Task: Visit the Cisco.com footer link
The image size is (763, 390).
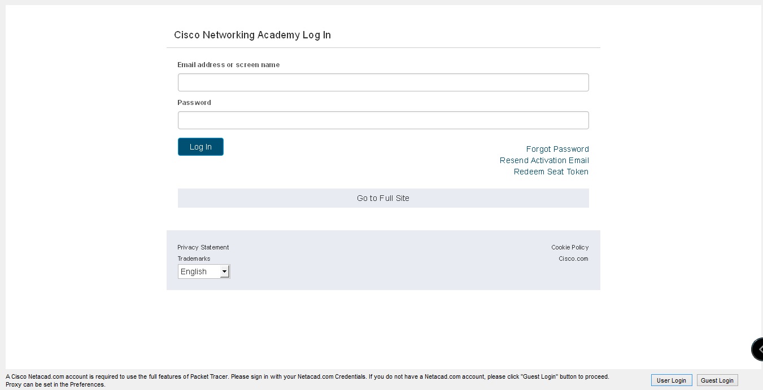Action: pos(573,258)
